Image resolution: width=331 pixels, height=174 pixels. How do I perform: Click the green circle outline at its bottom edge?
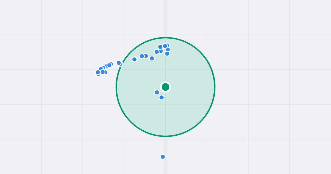[165, 136]
